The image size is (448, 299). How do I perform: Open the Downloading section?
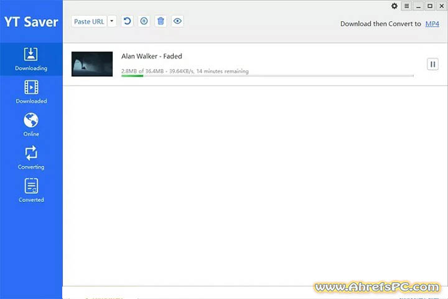[31, 59]
